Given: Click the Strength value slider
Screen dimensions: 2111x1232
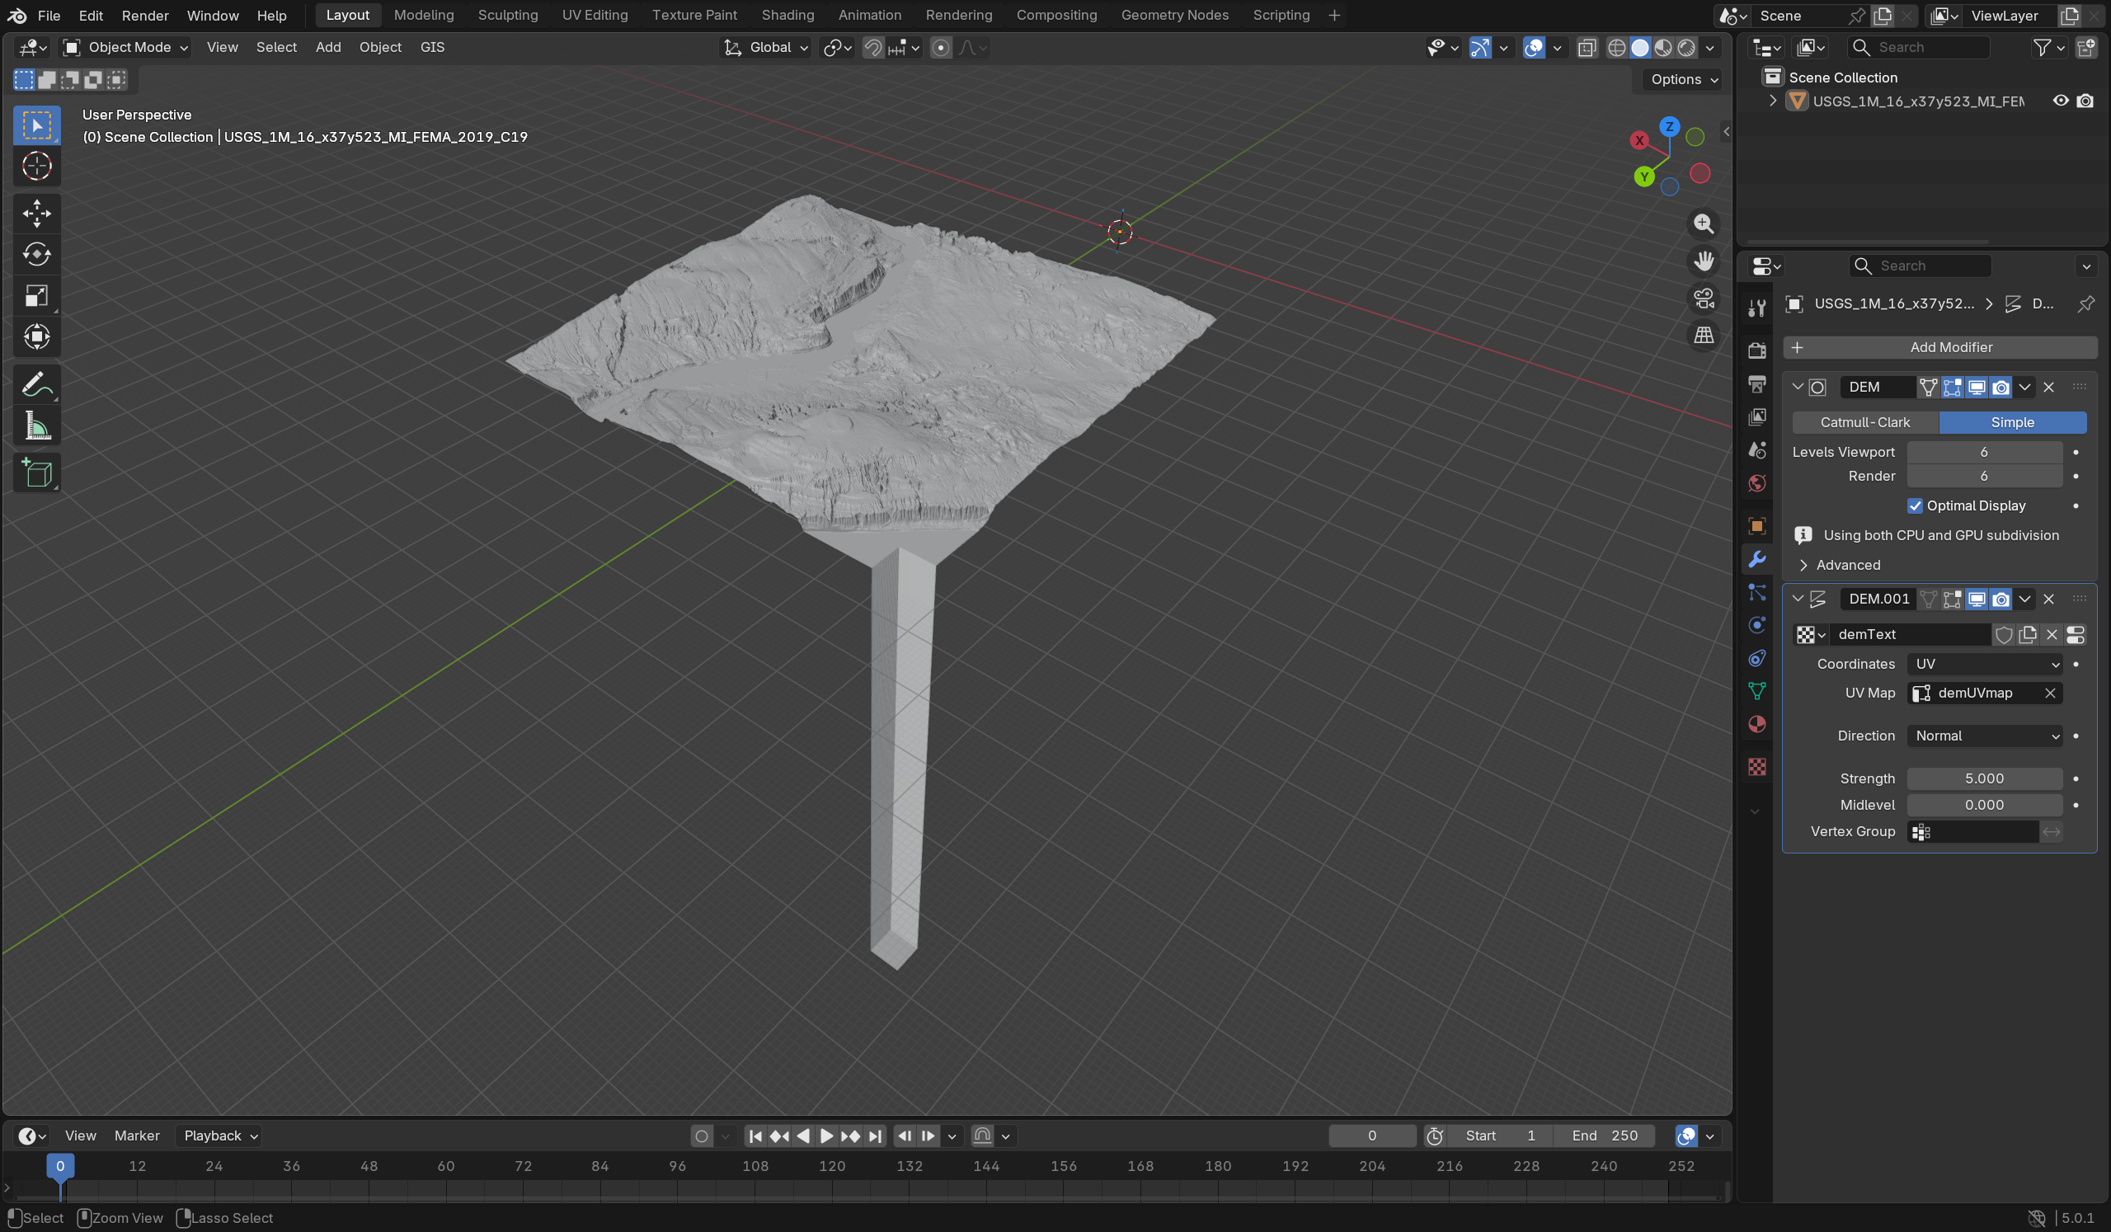Looking at the screenshot, I should tap(1984, 779).
